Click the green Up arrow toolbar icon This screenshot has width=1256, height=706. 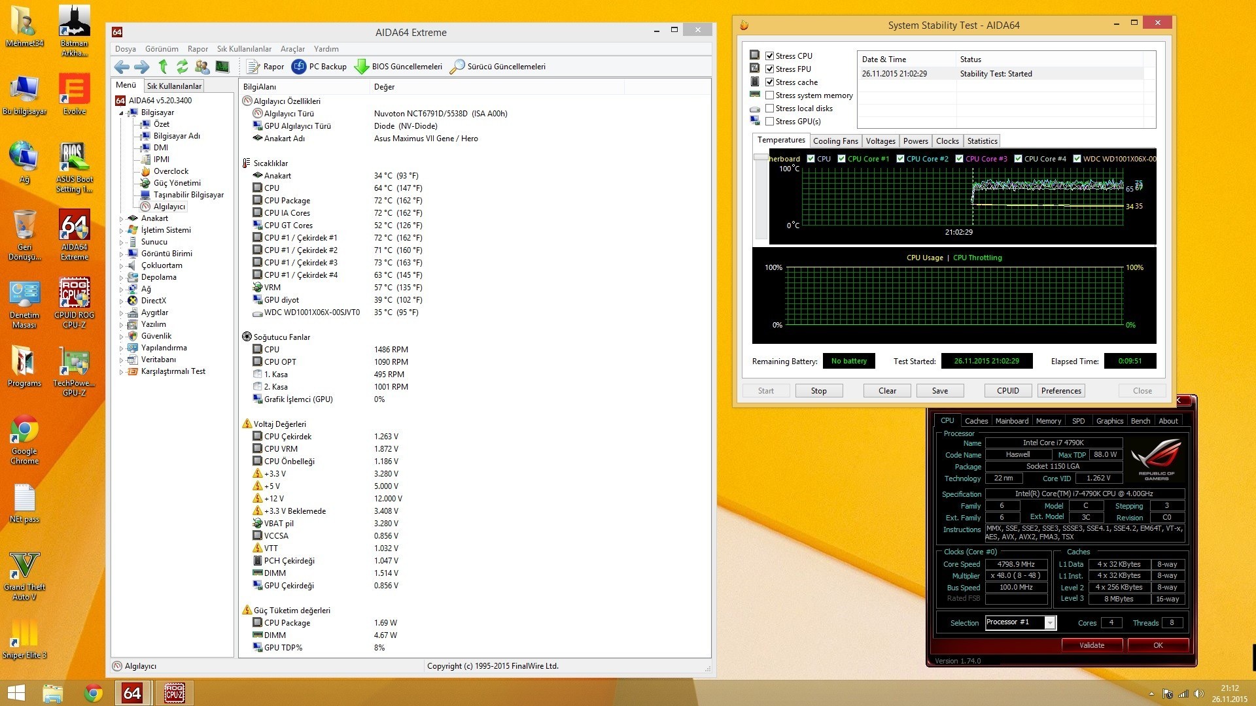click(x=163, y=67)
